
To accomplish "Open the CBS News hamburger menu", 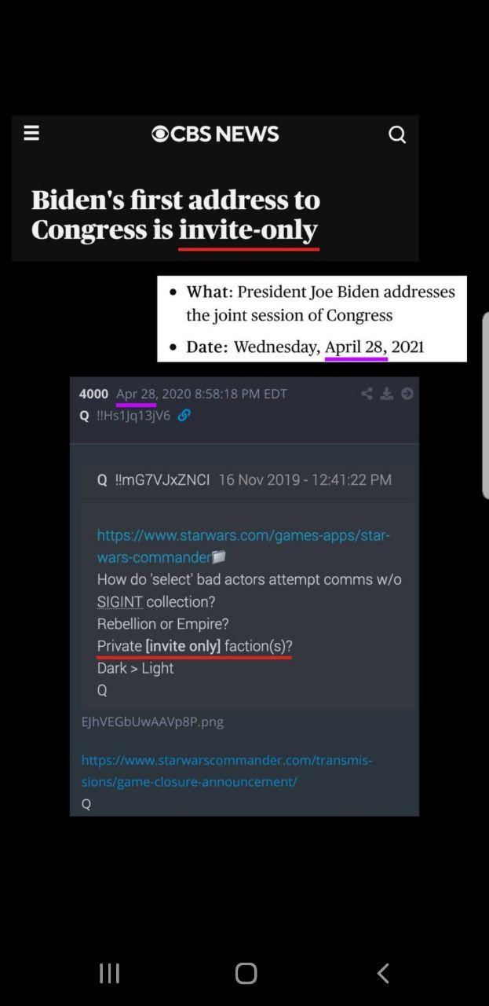I will point(31,133).
